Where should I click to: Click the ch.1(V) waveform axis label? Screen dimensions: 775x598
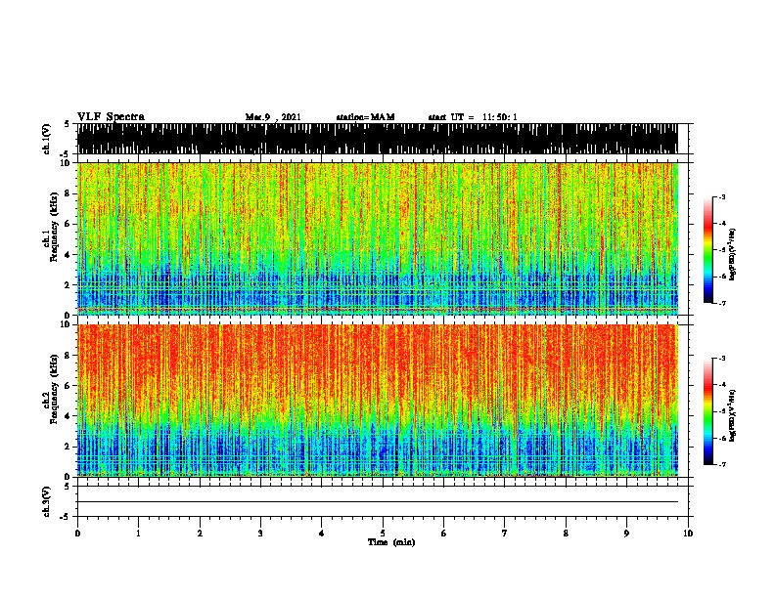pyautogui.click(x=47, y=139)
